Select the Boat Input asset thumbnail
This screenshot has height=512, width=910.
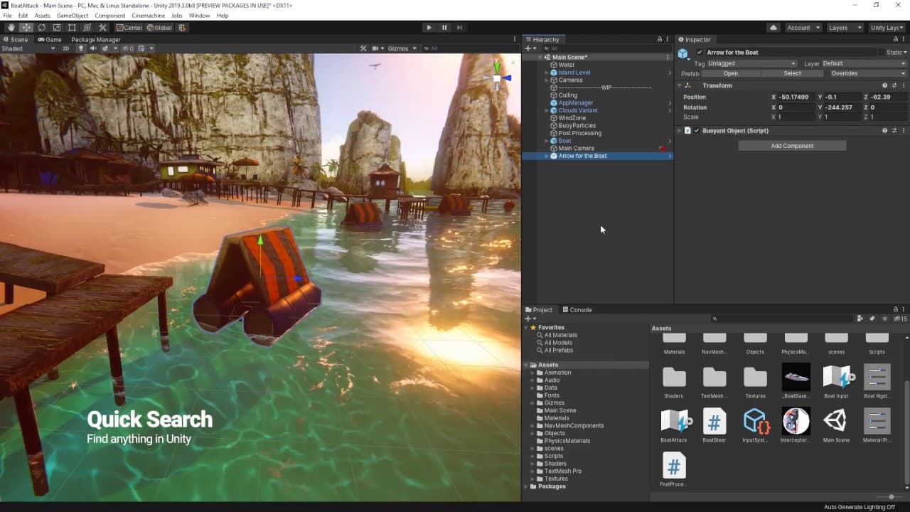(x=836, y=381)
